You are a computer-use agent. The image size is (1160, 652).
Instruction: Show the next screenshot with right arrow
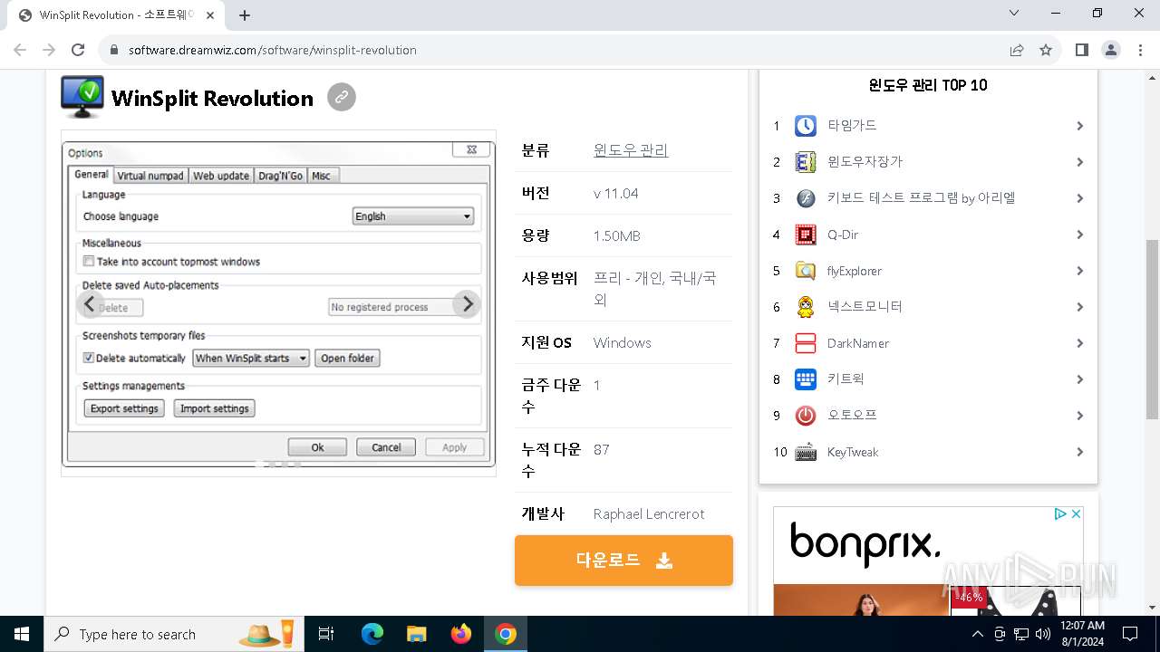[467, 304]
